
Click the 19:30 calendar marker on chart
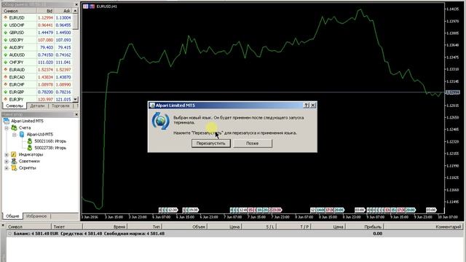point(194,210)
